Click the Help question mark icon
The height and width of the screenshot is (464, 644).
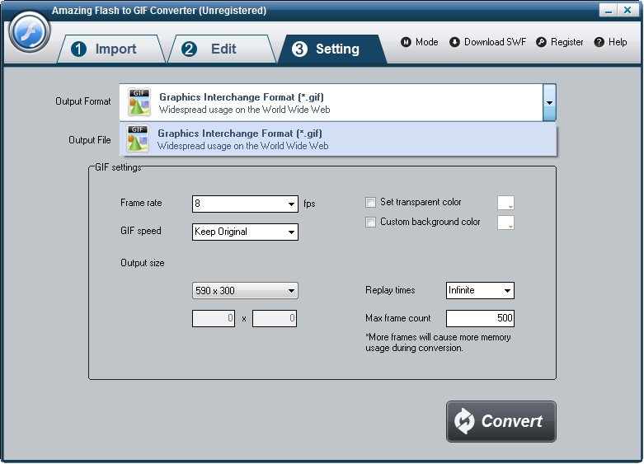(599, 42)
